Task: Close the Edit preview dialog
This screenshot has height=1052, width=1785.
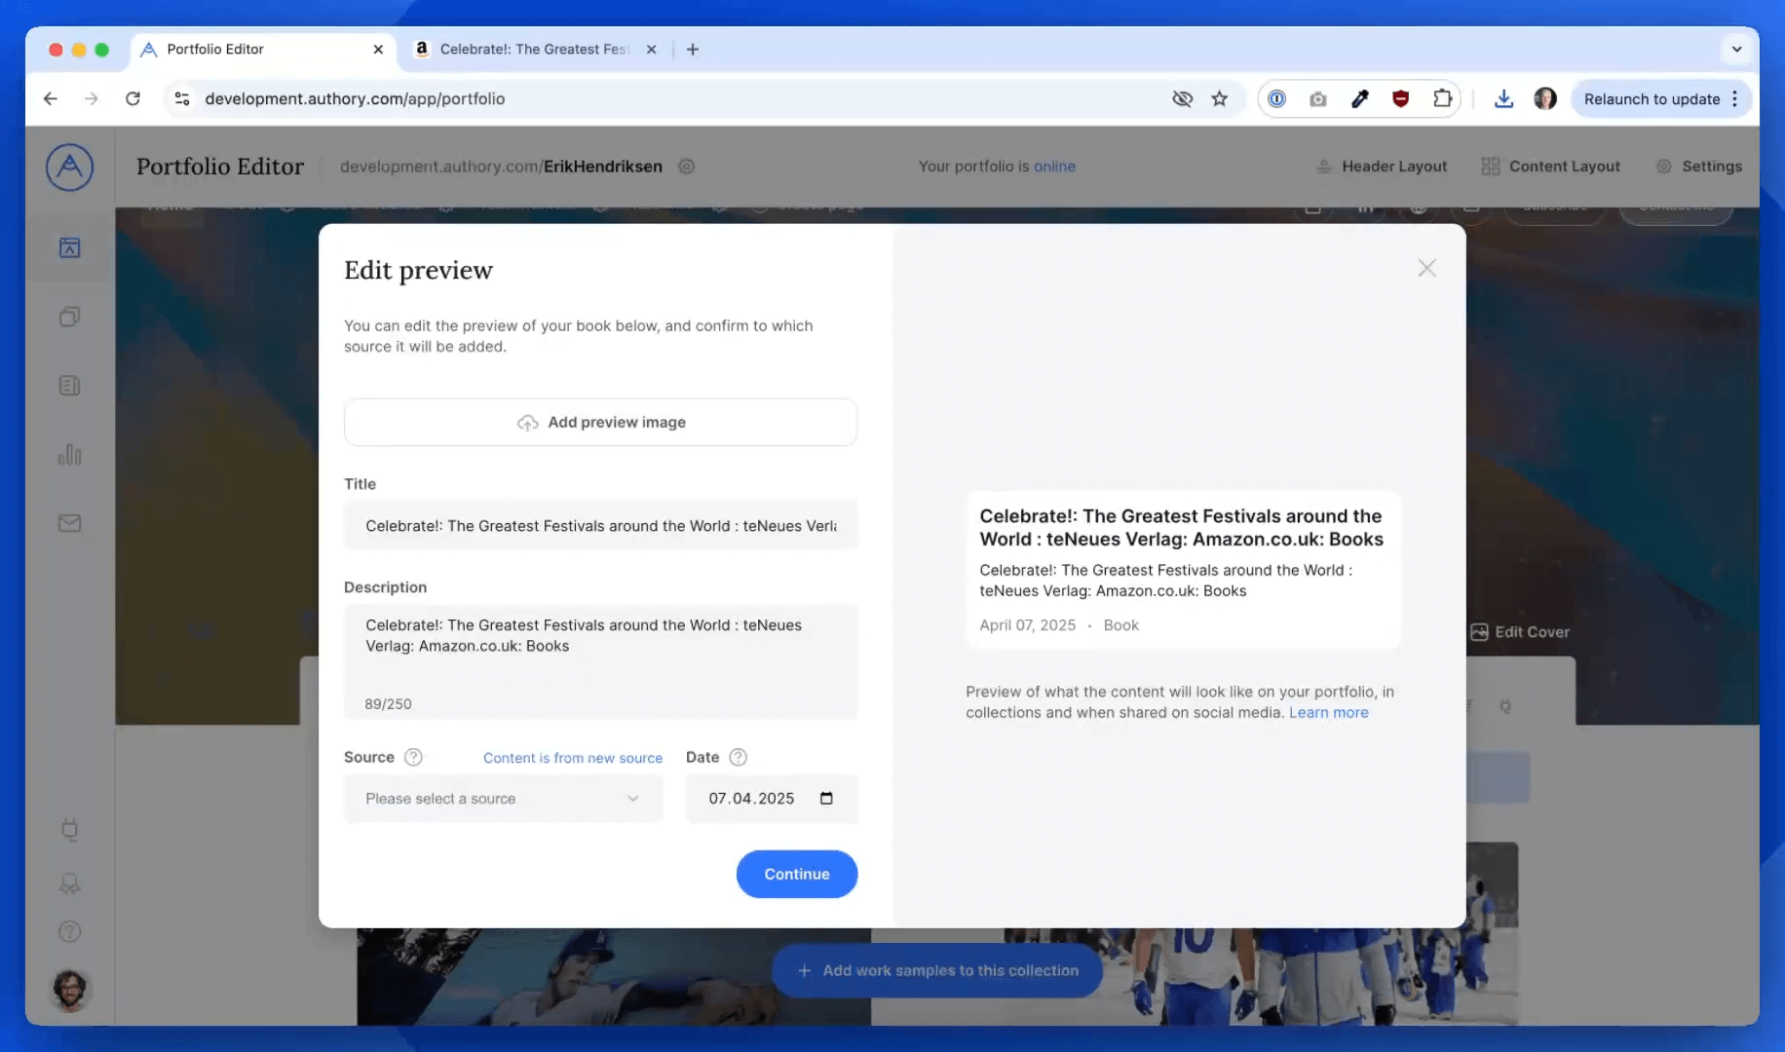Action: tap(1426, 268)
